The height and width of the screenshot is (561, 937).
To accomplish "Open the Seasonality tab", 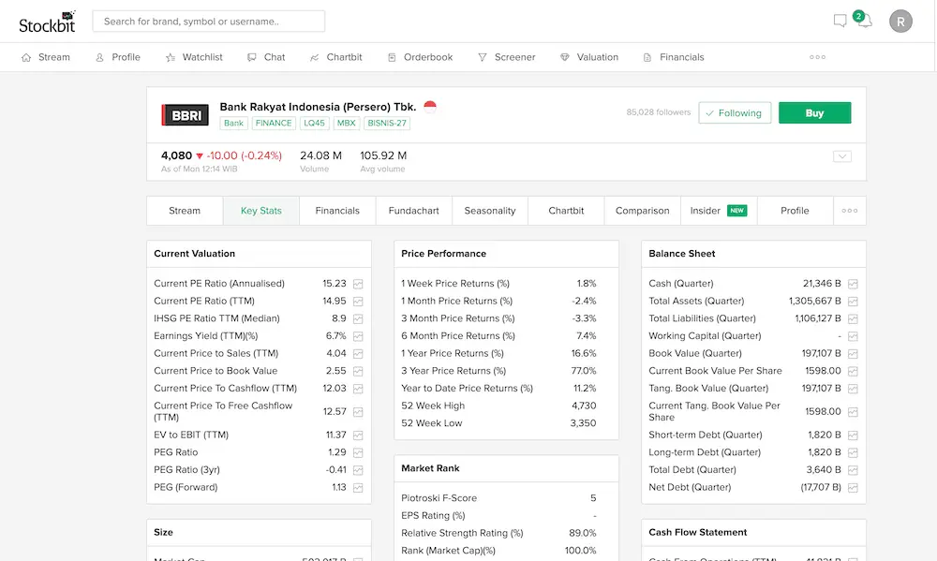I will click(489, 211).
